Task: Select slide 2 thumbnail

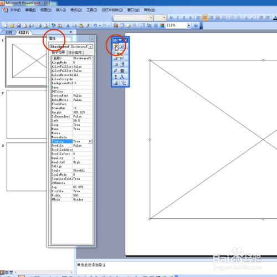Action: tap(27, 114)
